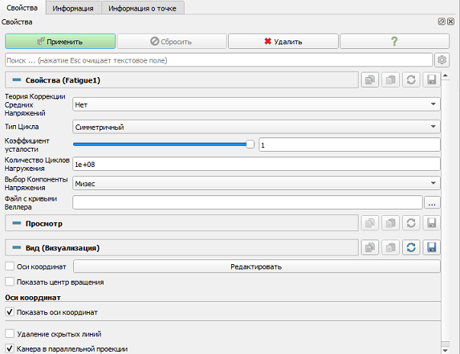The width and height of the screenshot is (460, 354).
Task: Click the question mark help button
Action: 395,41
